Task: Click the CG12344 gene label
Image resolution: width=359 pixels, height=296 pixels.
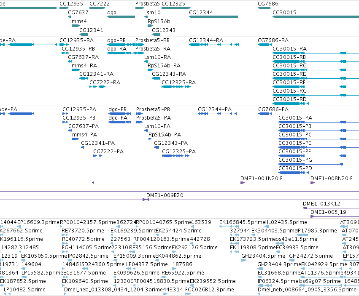Action: point(201,13)
